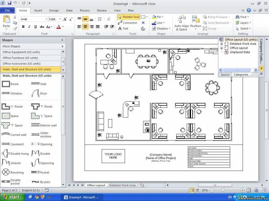Click the Windows start button
Viewport: 269px width, 201px height.
[13, 197]
